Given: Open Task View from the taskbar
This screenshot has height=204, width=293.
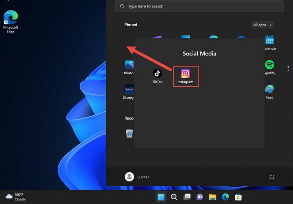Looking at the screenshot, I should [187, 197].
